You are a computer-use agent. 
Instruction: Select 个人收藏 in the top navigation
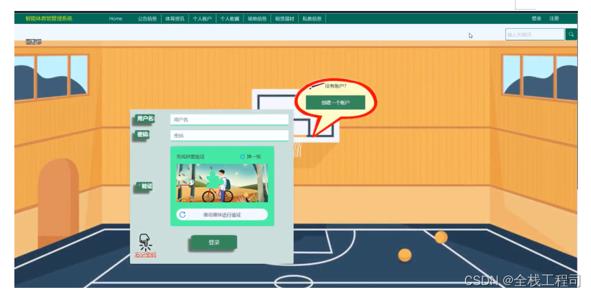230,19
